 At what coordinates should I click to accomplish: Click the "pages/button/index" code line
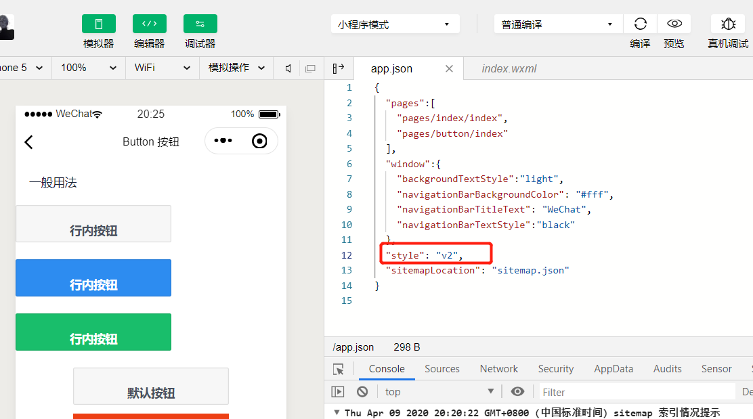tap(452, 133)
